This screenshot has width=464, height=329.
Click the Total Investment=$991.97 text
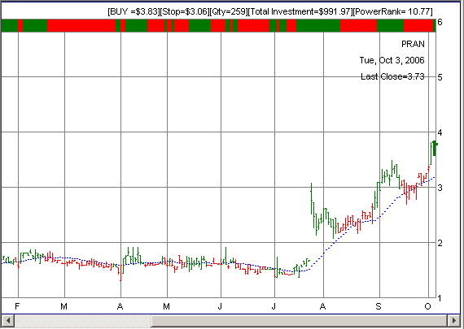(x=300, y=11)
